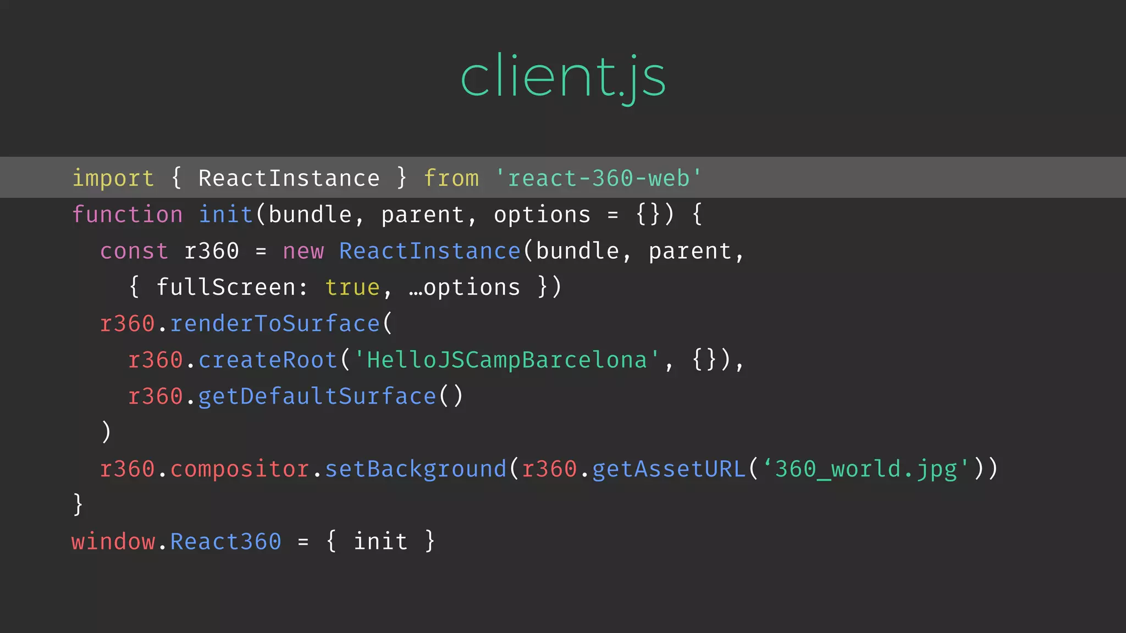Click the 'client.js' slide title
This screenshot has height=633, width=1126.
(x=563, y=78)
